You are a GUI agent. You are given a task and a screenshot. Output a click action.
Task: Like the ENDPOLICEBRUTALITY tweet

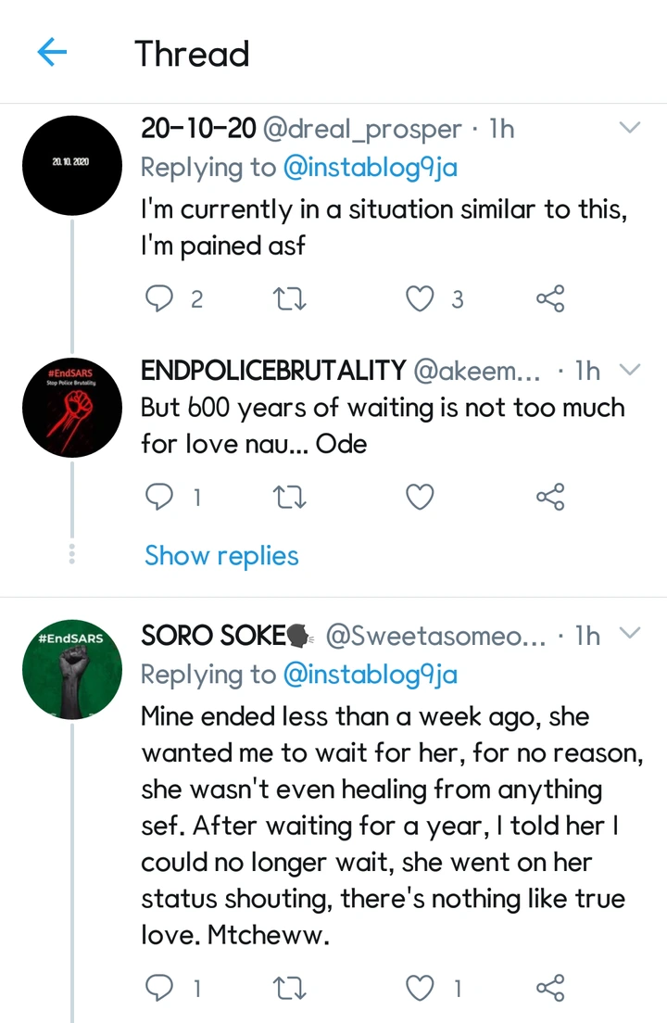click(422, 498)
